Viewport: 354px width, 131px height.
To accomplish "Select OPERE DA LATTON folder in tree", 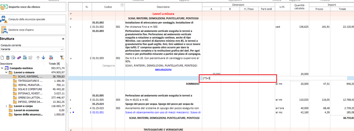I will [30, 98].
